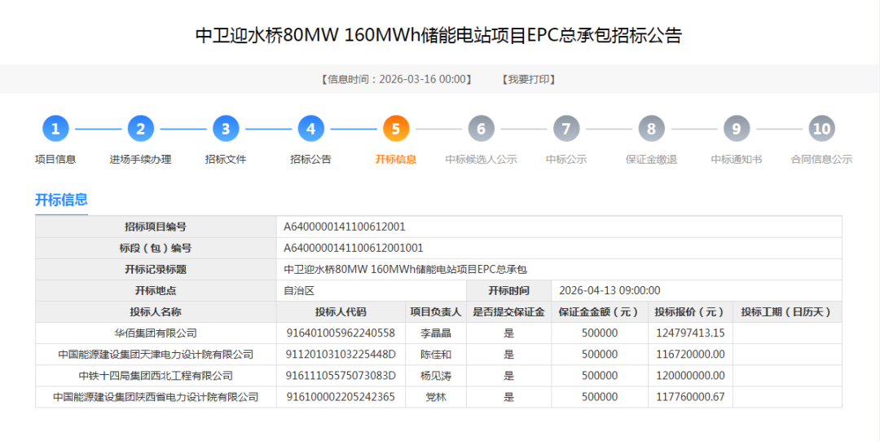Select step 2 circle 进场手续办理
Screen dimensions: 880x441
tap(140, 129)
